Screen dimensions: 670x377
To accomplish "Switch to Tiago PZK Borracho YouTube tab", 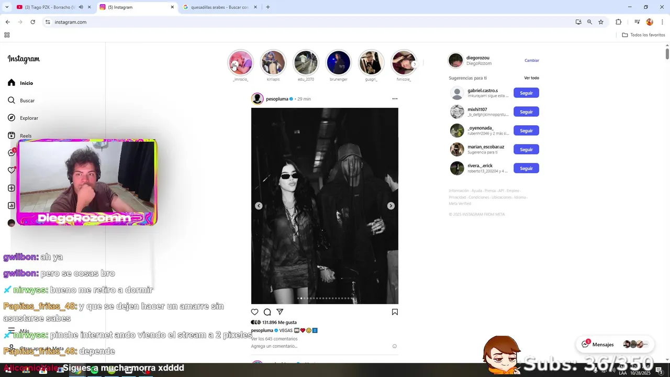I will pos(50,7).
